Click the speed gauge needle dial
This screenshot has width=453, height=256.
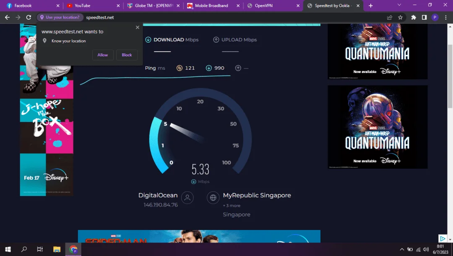click(x=188, y=133)
